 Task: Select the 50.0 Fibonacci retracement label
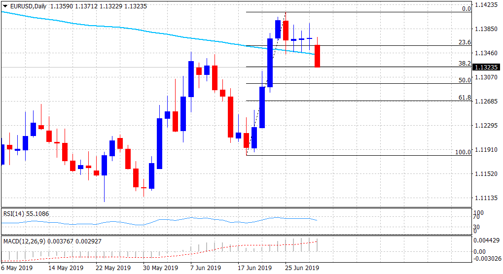coord(465,80)
